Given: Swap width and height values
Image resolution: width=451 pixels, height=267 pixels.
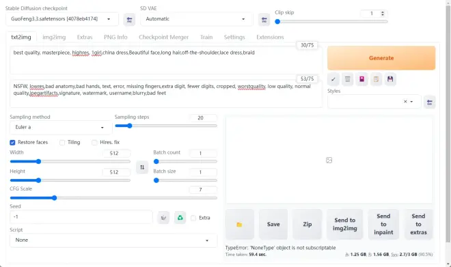Looking at the screenshot, I should coord(142,167).
